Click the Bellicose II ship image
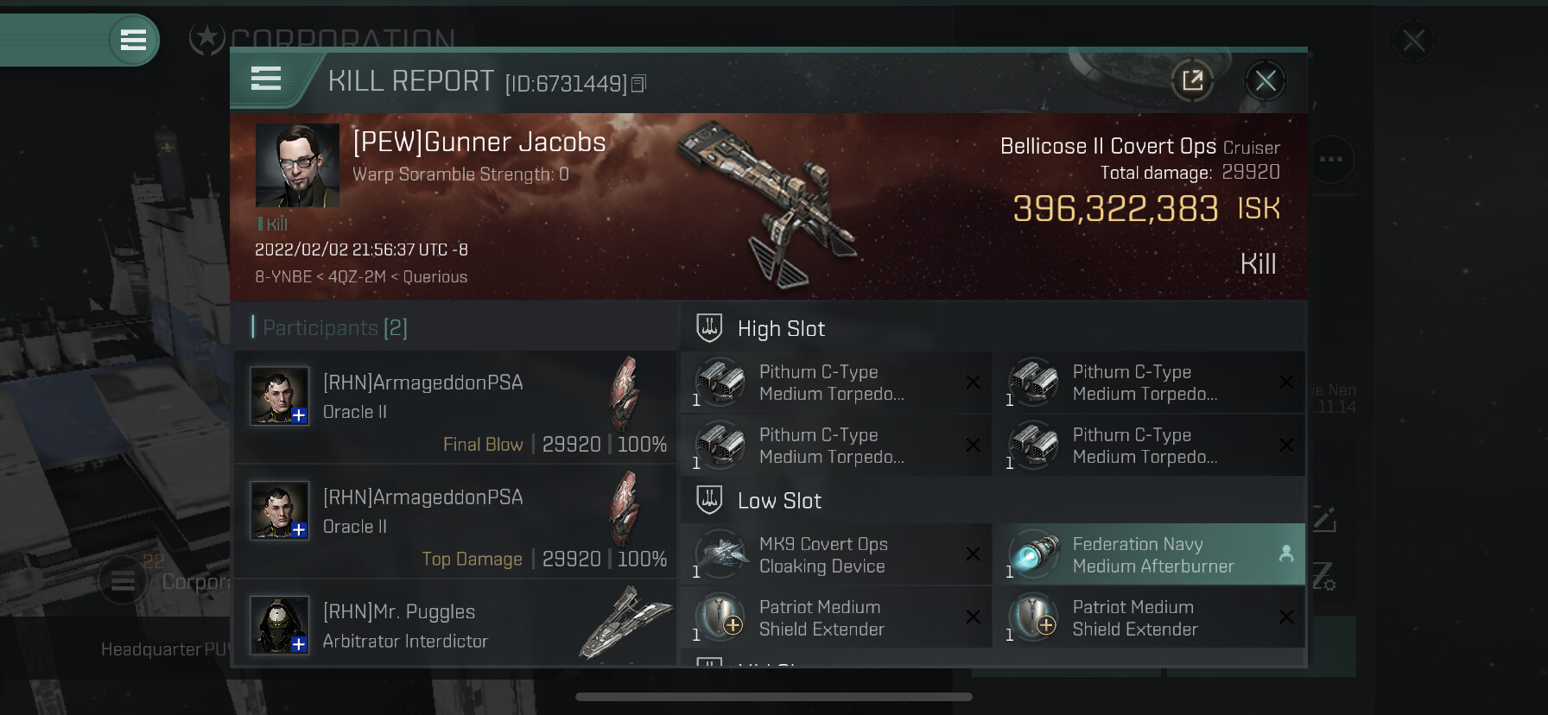 pos(765,204)
